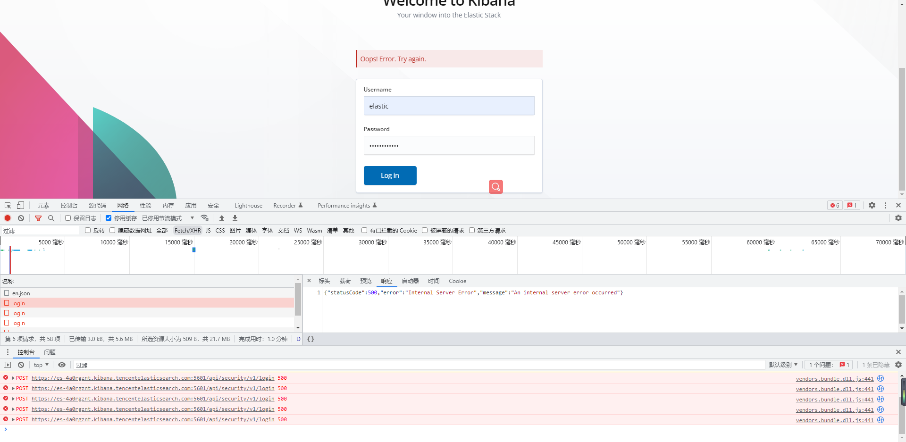Click the Log in button

coord(390,175)
